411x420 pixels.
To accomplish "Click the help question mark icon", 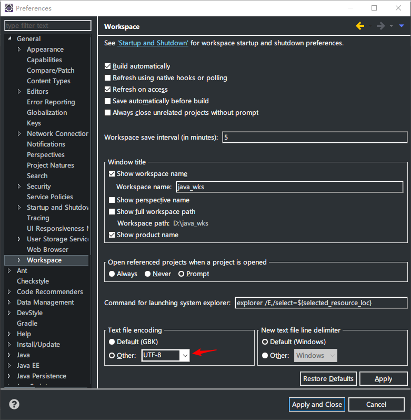I will pos(15,405).
